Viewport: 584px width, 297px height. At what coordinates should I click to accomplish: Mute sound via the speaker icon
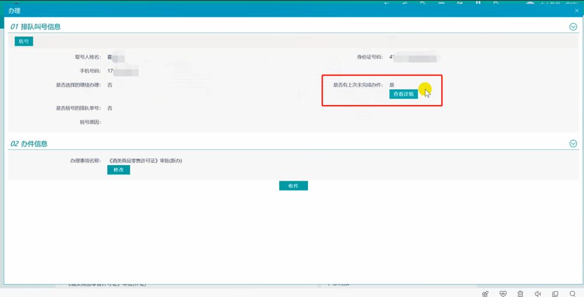[537, 294]
